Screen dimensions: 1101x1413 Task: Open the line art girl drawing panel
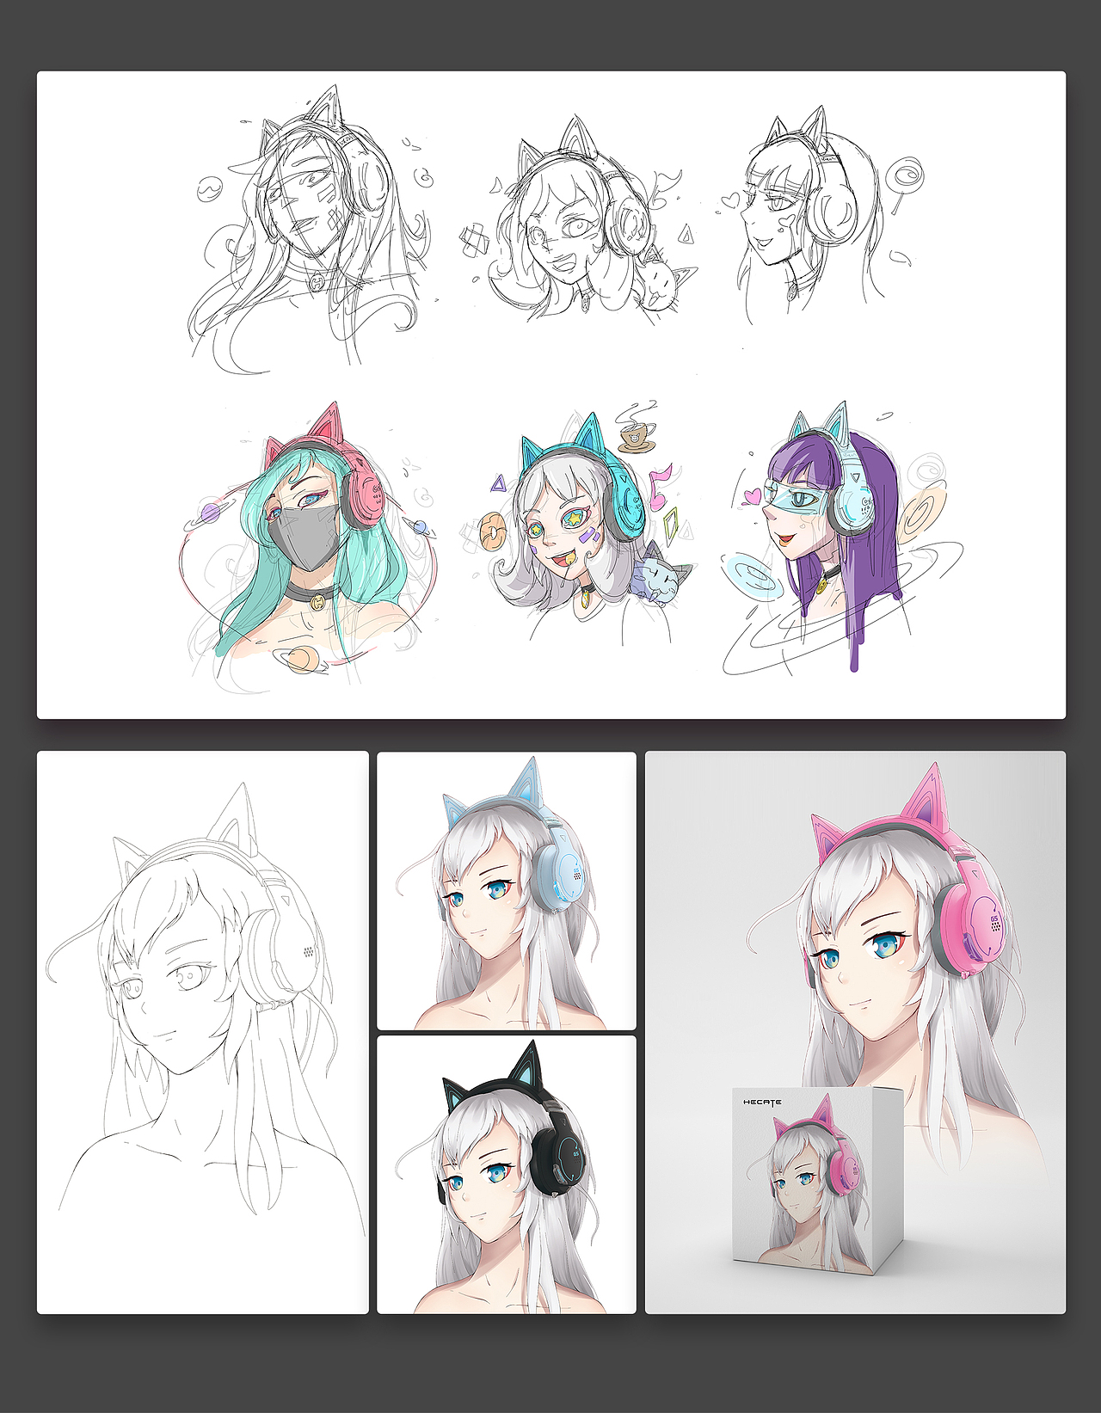tap(202, 1032)
